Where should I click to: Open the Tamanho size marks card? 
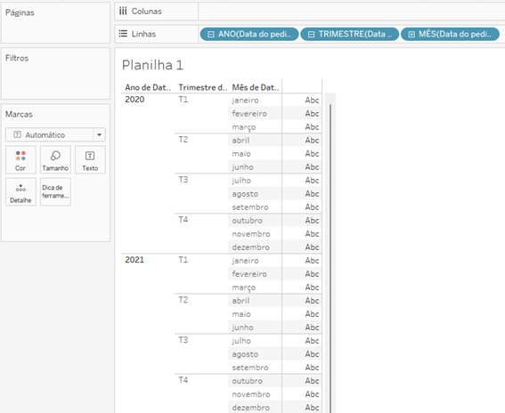tap(55, 160)
